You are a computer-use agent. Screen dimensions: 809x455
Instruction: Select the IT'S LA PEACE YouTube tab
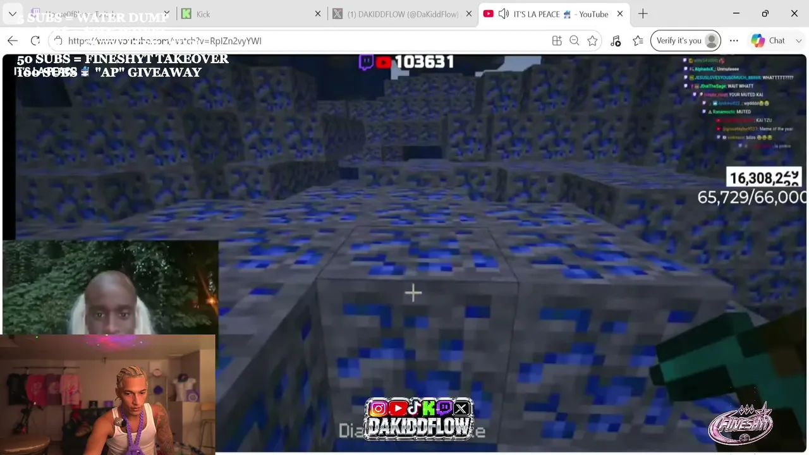pyautogui.click(x=554, y=14)
